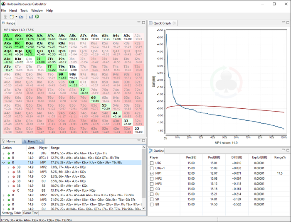Screen dimensions: 291x222
Task: Minimize the Hand 1 panel
Action: point(139,140)
